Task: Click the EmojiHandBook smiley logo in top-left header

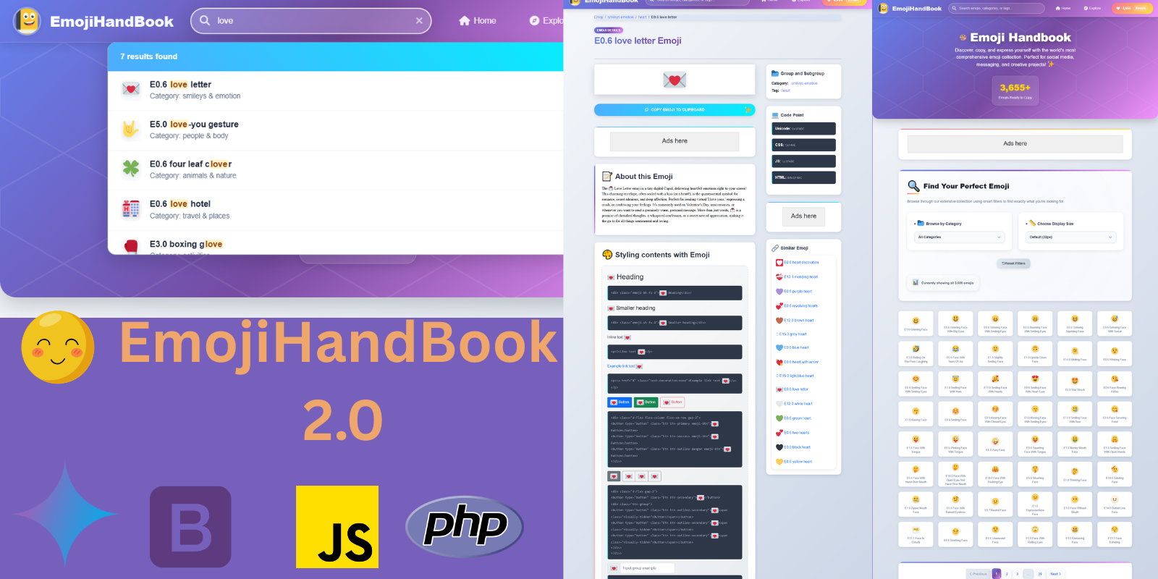Action: (28, 21)
